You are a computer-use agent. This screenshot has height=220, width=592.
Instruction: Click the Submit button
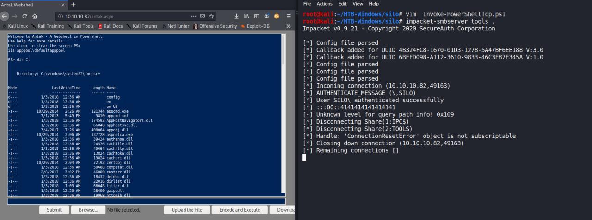(x=54, y=210)
